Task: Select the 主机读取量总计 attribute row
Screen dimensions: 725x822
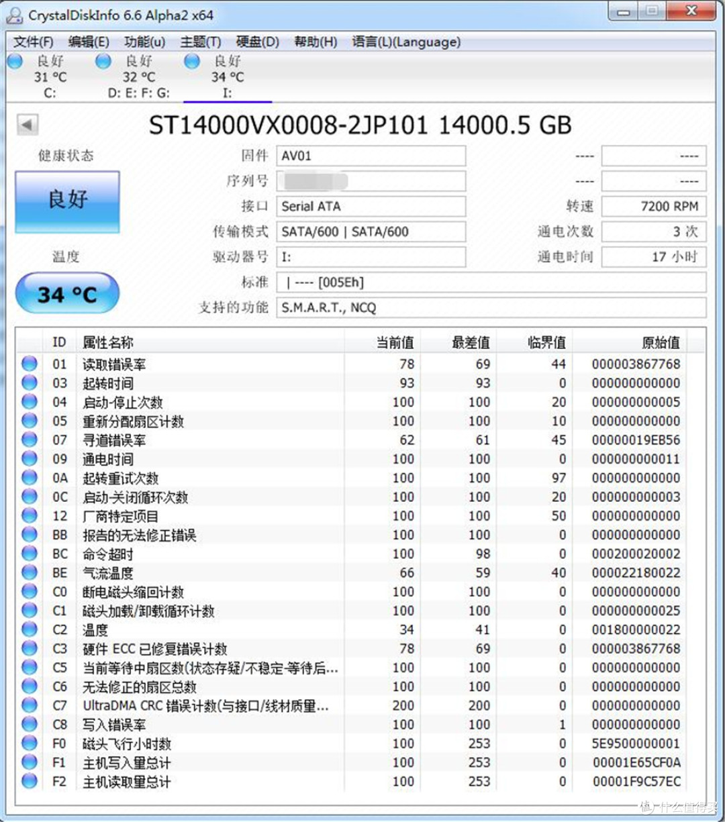Action: pos(352,781)
